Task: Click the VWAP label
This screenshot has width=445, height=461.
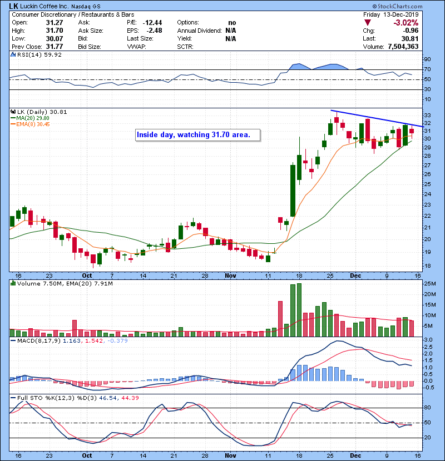Action: 136,47
